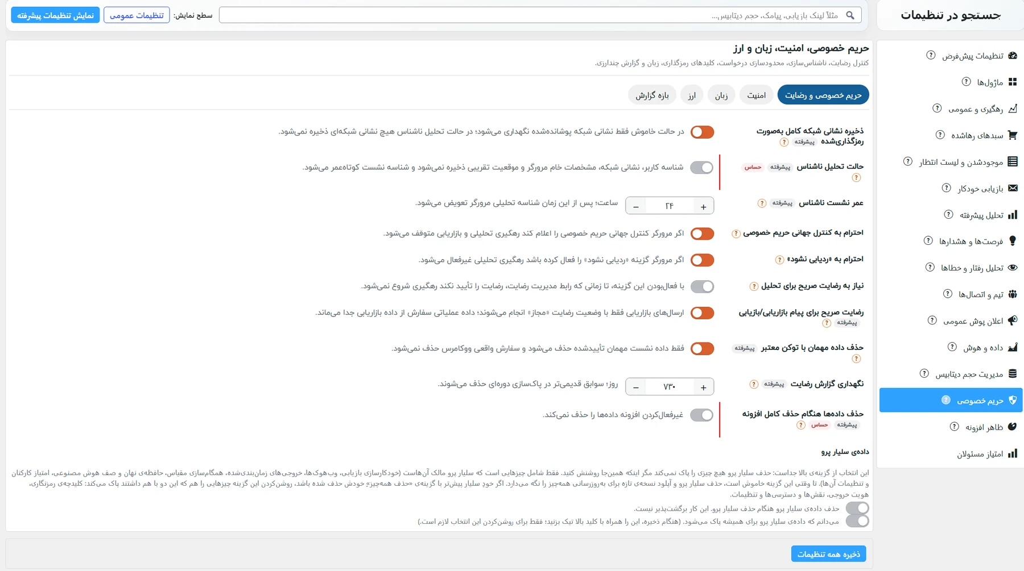Click the تنظیمات عمومی button
Viewport: 1024px width, 571px height.
[137, 15]
